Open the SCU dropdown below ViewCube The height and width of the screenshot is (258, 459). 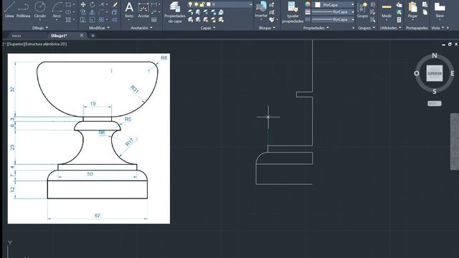435,103
